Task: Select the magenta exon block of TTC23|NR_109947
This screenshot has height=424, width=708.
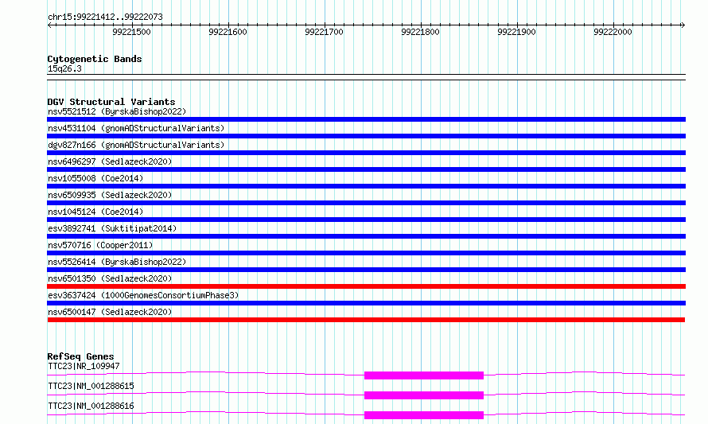Action: 424,375
